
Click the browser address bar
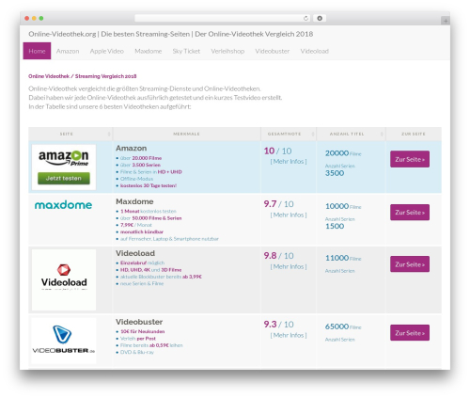[x=222, y=18]
